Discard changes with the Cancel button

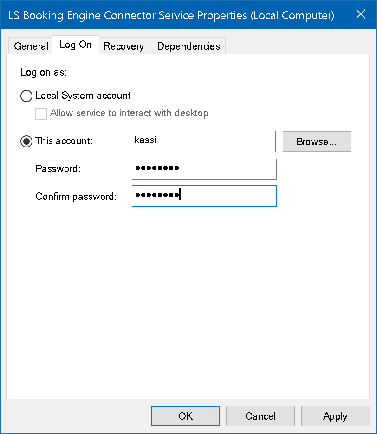[x=260, y=416]
